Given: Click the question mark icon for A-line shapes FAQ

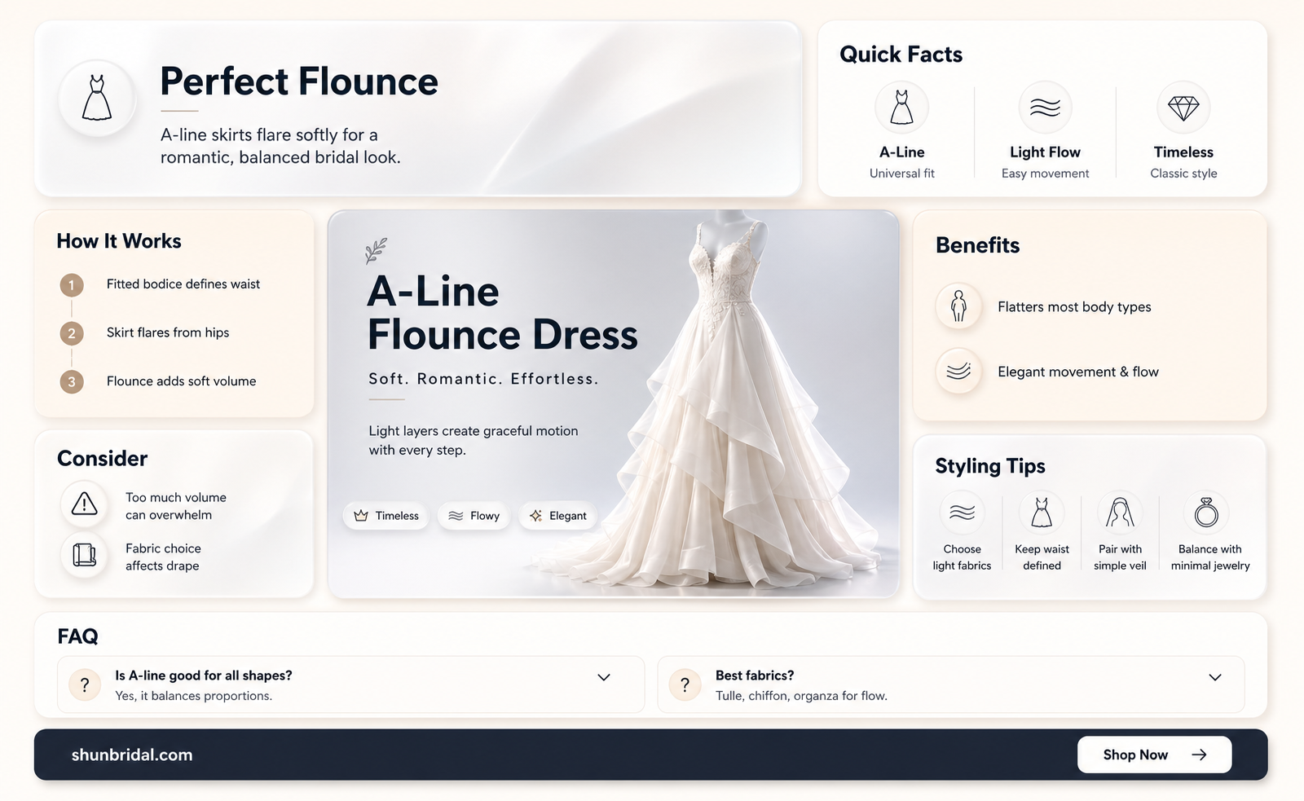Looking at the screenshot, I should click(x=85, y=684).
